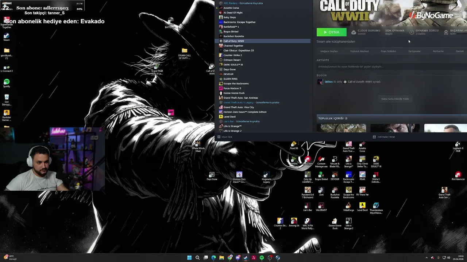Open the Rehberler tab
467x262 pixels.
click(438, 51)
